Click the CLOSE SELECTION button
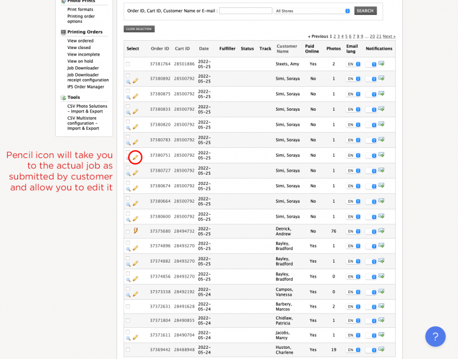Screen dimensions: 458x359 (139, 29)
